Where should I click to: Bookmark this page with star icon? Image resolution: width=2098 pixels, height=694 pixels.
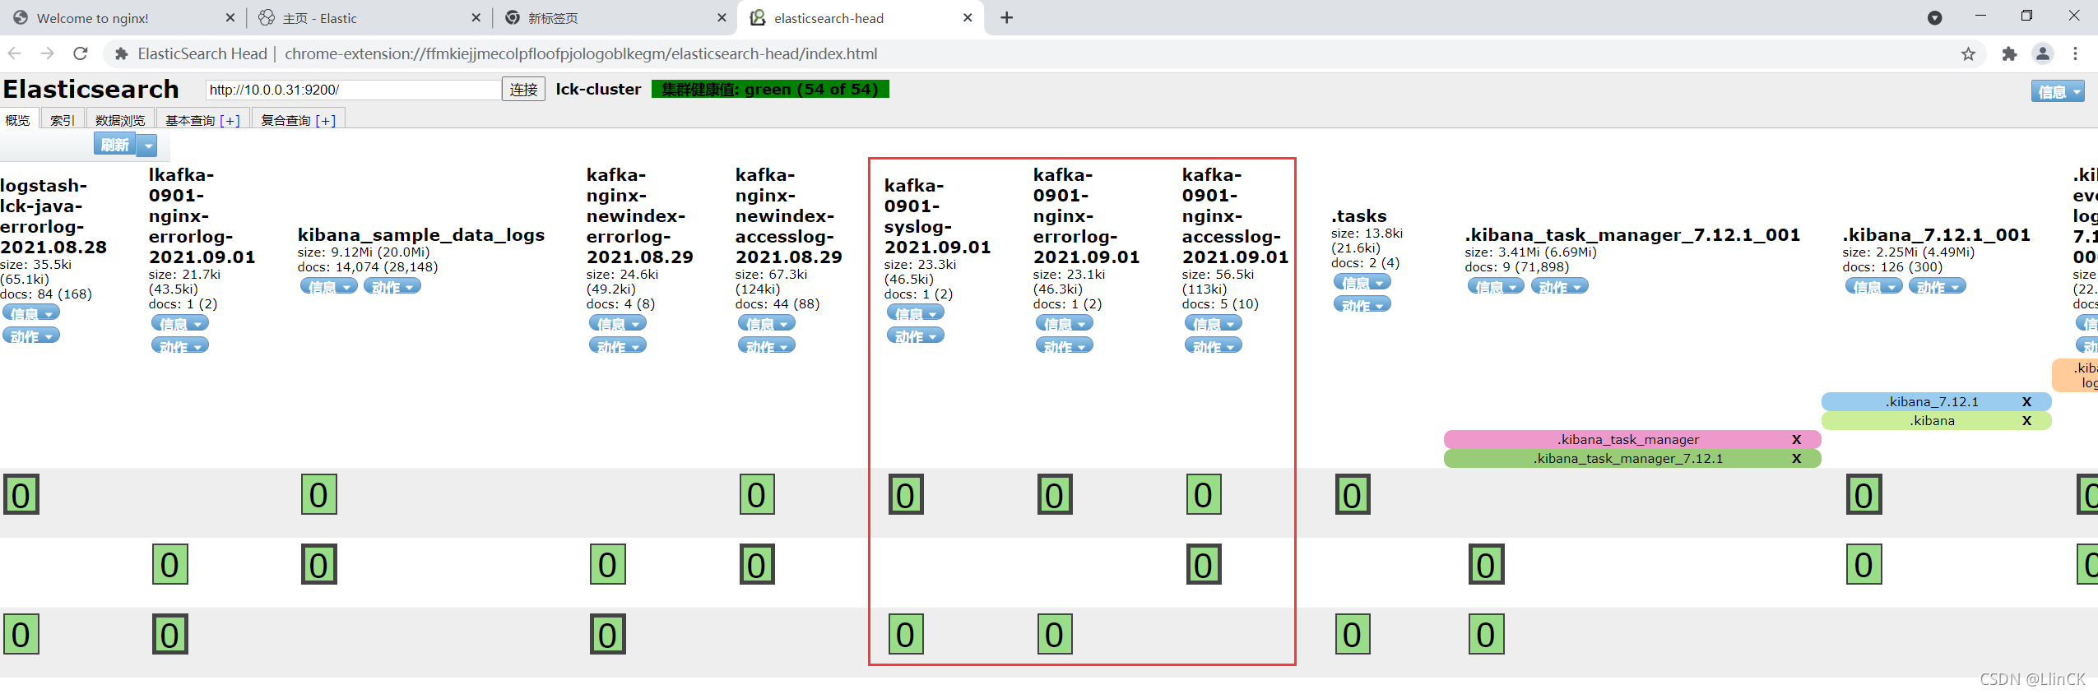[1968, 53]
